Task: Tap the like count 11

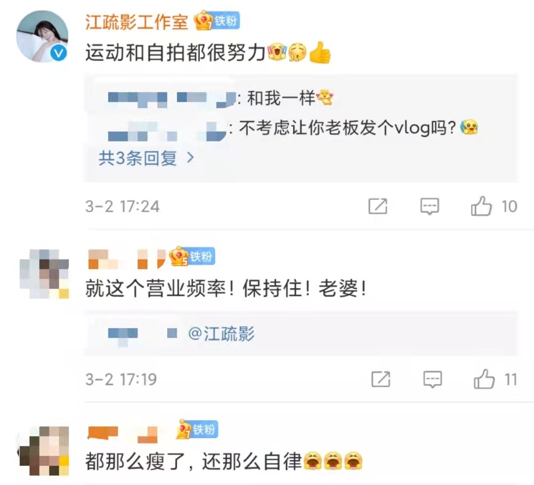Action: [x=510, y=379]
